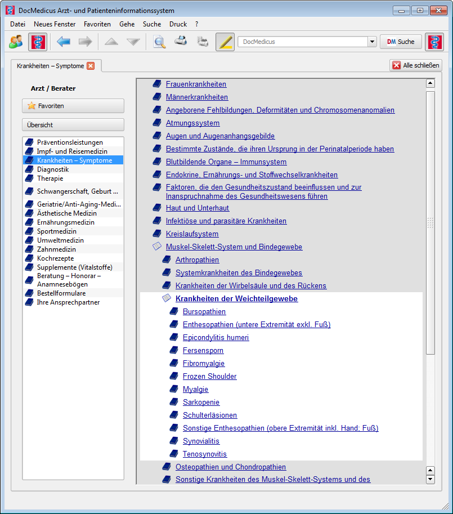The image size is (453, 514).
Task: Click the content vertical scrollbar thumb
Action: point(430,223)
